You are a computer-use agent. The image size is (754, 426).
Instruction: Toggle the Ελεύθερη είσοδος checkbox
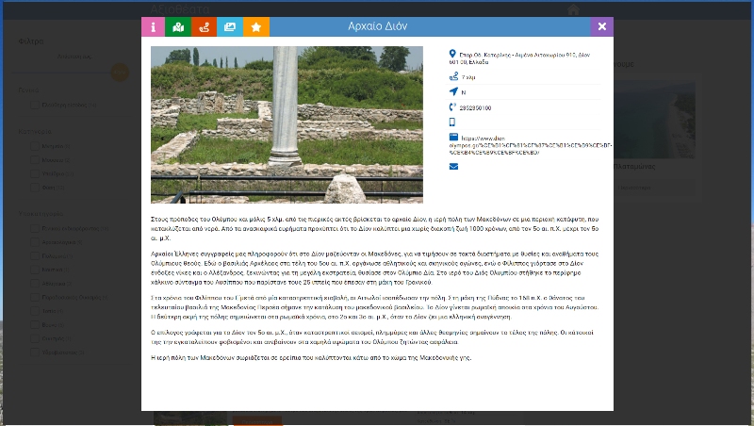click(x=35, y=105)
